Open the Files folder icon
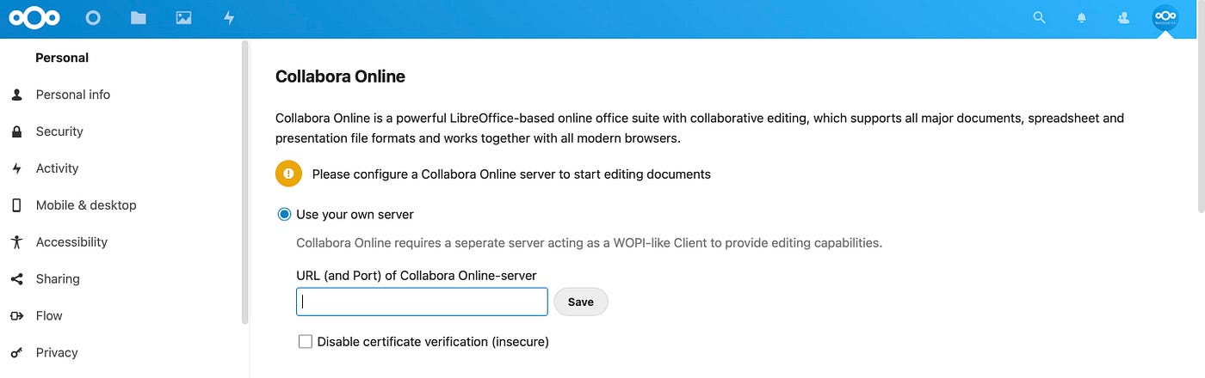Screen dimensions: 1205x378 point(138,17)
